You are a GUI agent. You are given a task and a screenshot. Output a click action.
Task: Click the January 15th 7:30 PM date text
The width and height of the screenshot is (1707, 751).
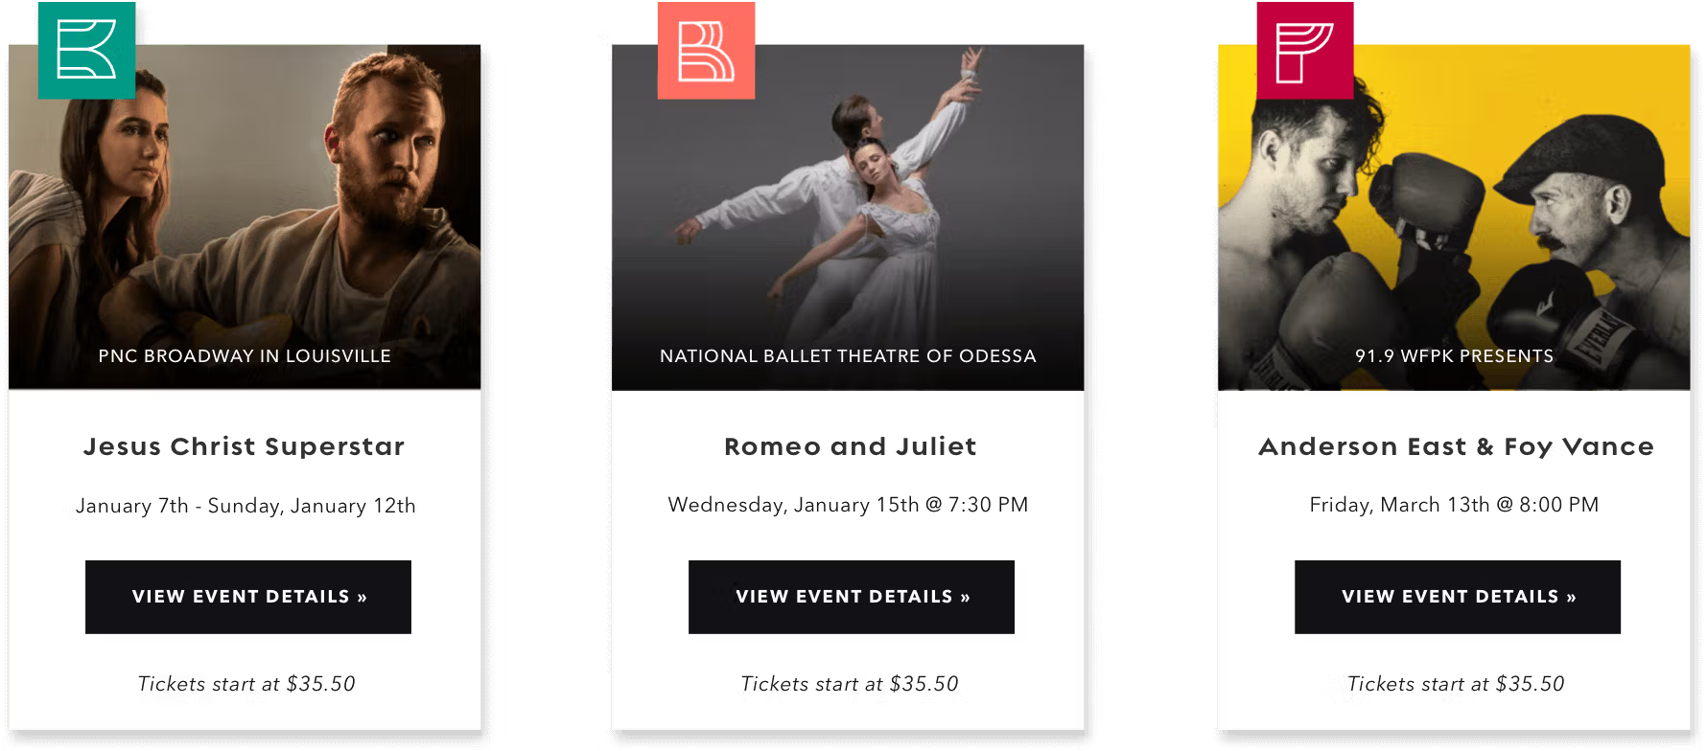pos(848,505)
